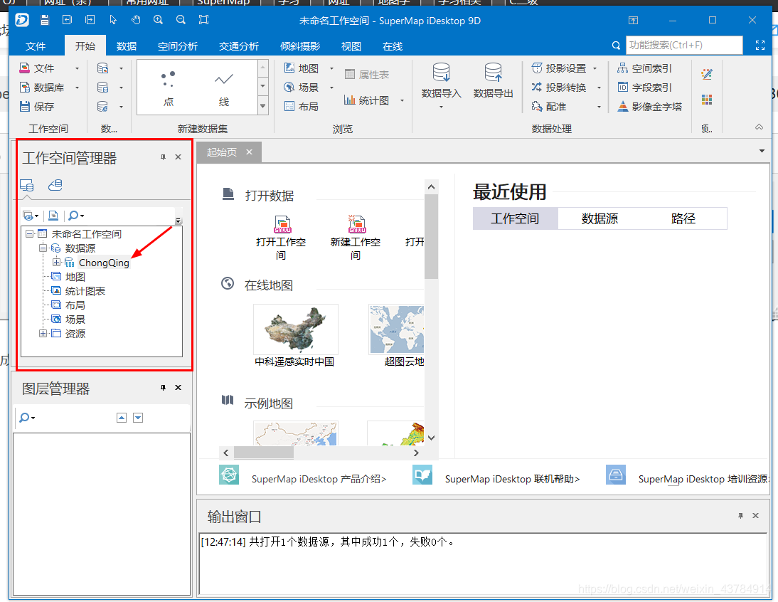Activate the zoom out magnifier tool
This screenshot has height=602, width=778.
[181, 20]
